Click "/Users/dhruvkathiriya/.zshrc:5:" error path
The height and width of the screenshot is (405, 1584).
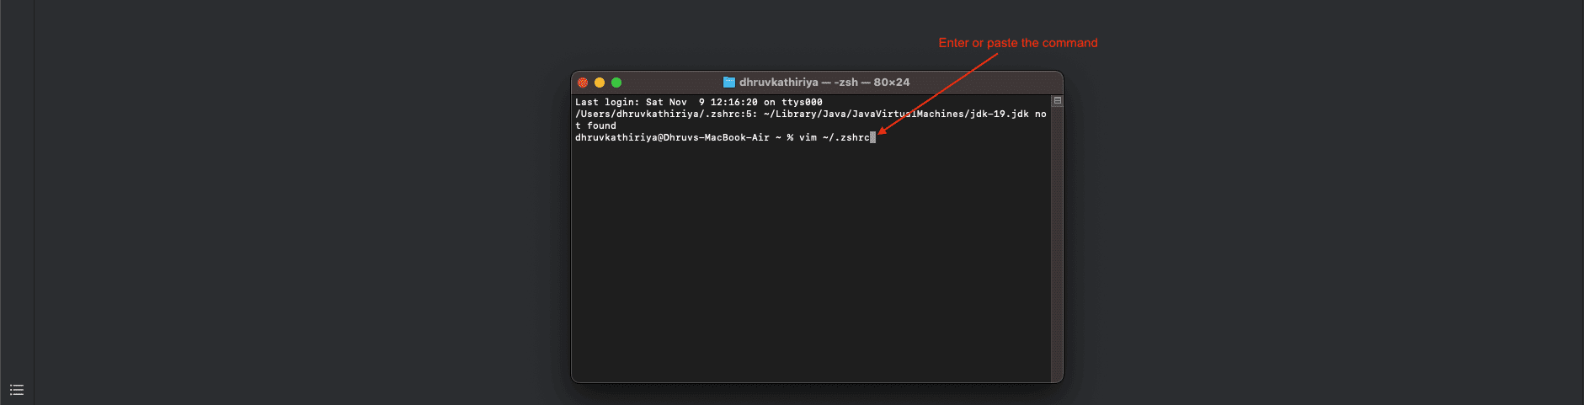pos(665,115)
